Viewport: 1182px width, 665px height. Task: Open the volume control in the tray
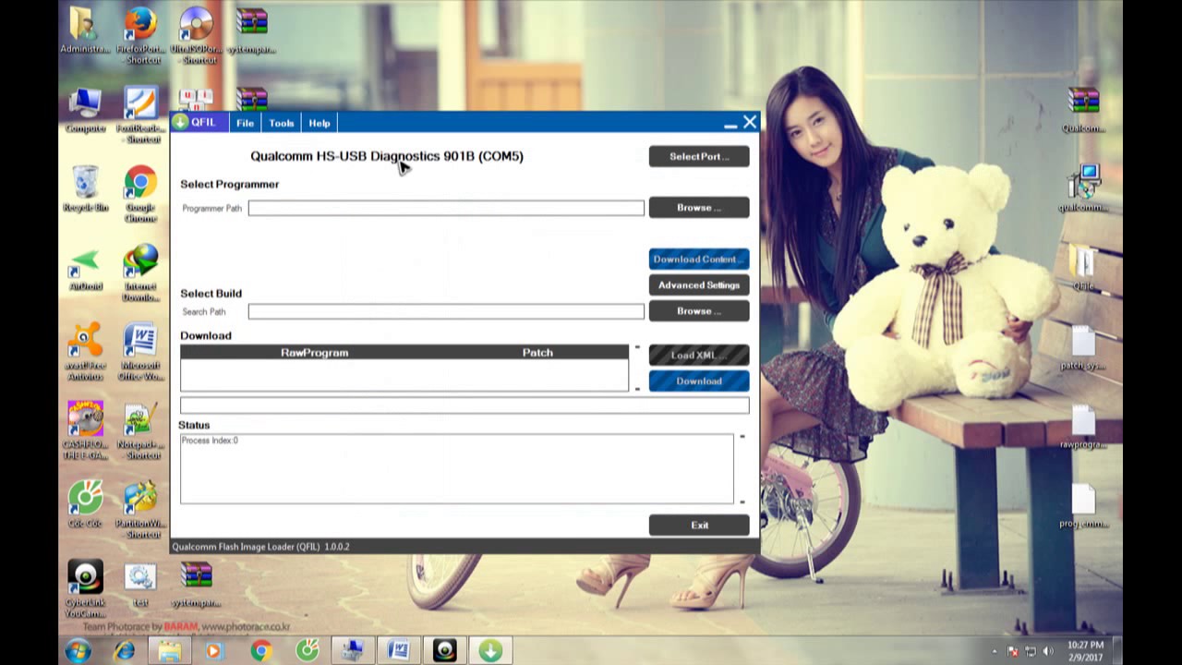pos(1048,652)
